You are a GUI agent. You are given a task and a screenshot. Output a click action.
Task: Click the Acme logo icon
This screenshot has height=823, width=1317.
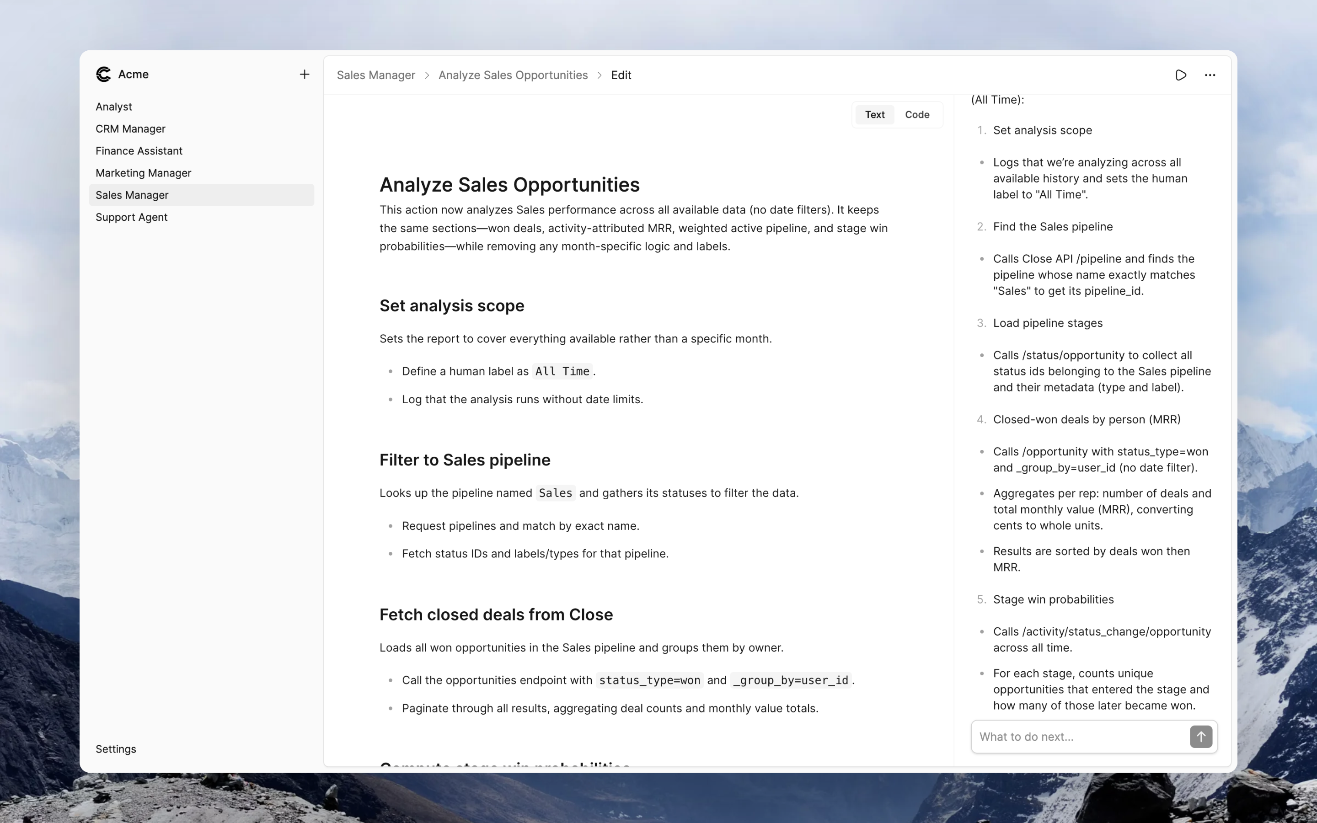point(103,74)
